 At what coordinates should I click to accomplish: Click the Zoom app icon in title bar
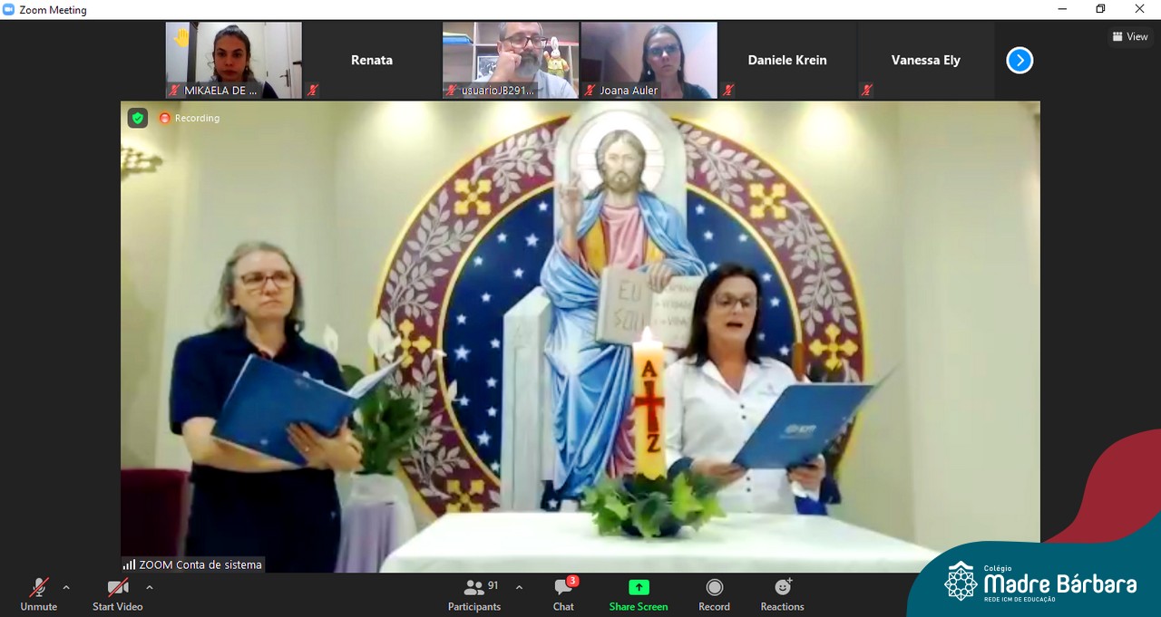(x=9, y=10)
